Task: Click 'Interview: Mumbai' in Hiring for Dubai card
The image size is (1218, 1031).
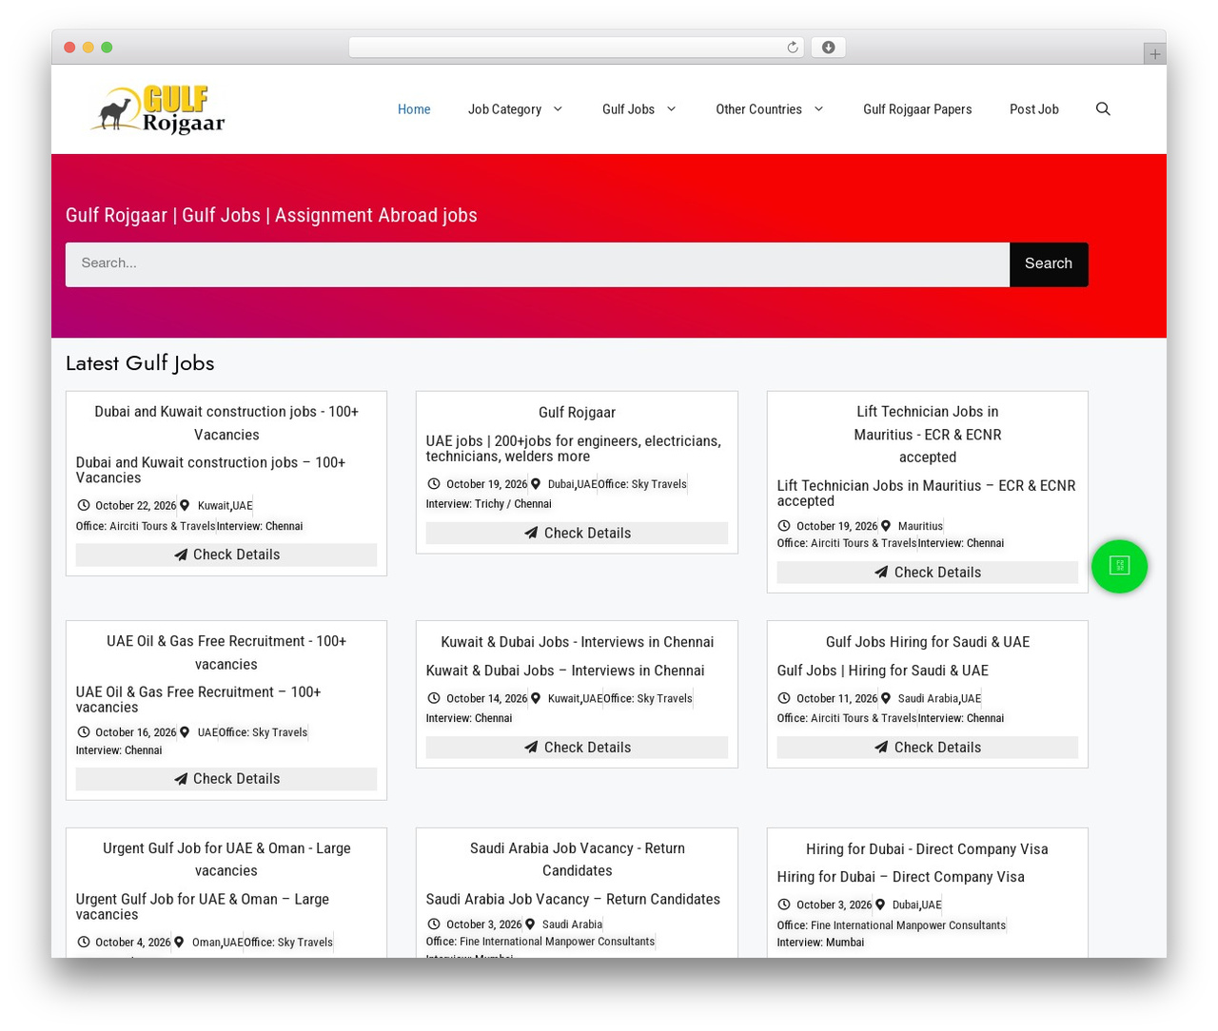Action: pyautogui.click(x=820, y=943)
